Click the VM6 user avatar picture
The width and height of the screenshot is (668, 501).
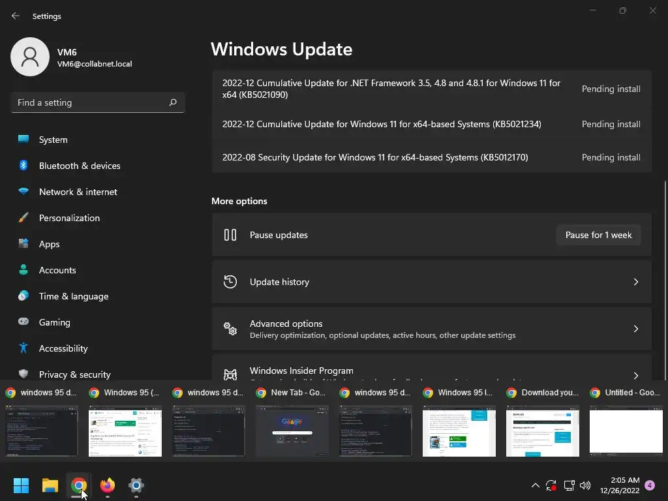(x=30, y=57)
